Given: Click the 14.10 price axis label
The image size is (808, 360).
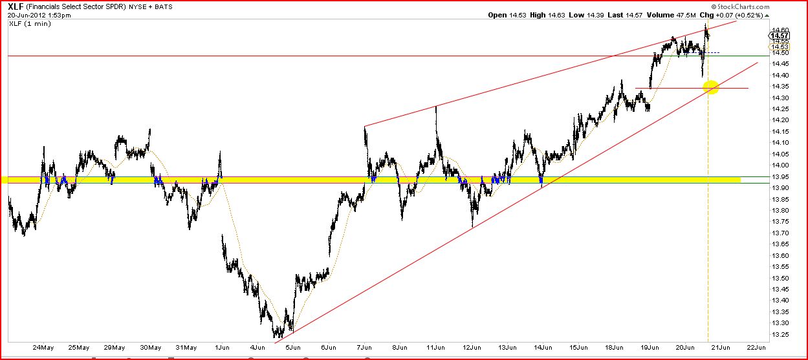Looking at the screenshot, I should click(x=780, y=142).
